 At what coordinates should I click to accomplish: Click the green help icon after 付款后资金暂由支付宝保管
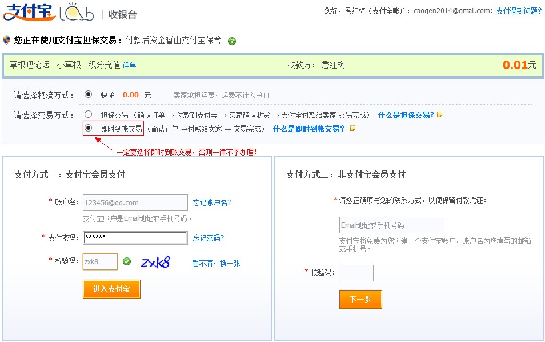point(231,41)
